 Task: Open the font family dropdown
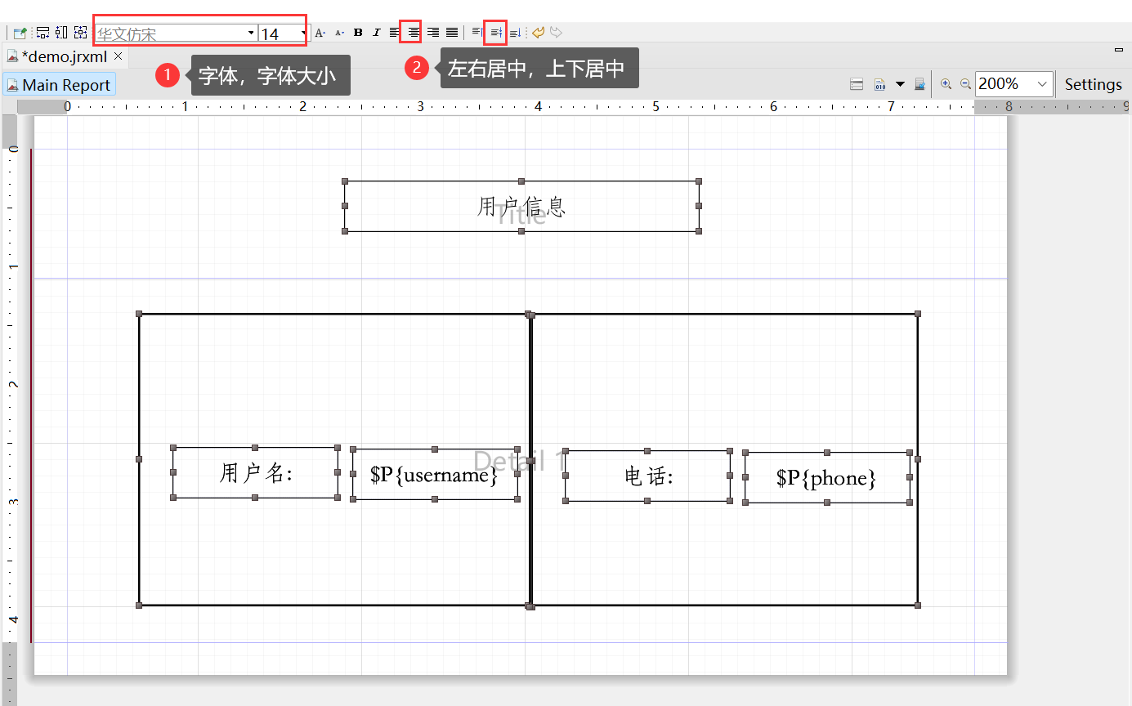[x=251, y=33]
